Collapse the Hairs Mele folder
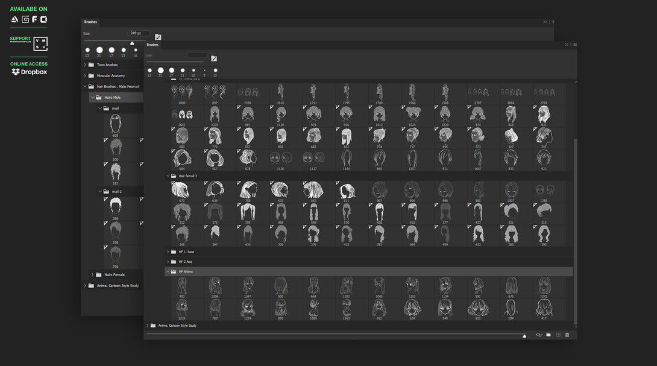 [x=93, y=97]
